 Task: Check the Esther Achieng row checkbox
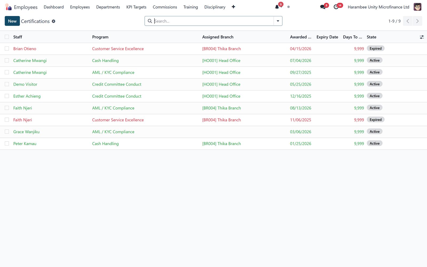[7, 96]
